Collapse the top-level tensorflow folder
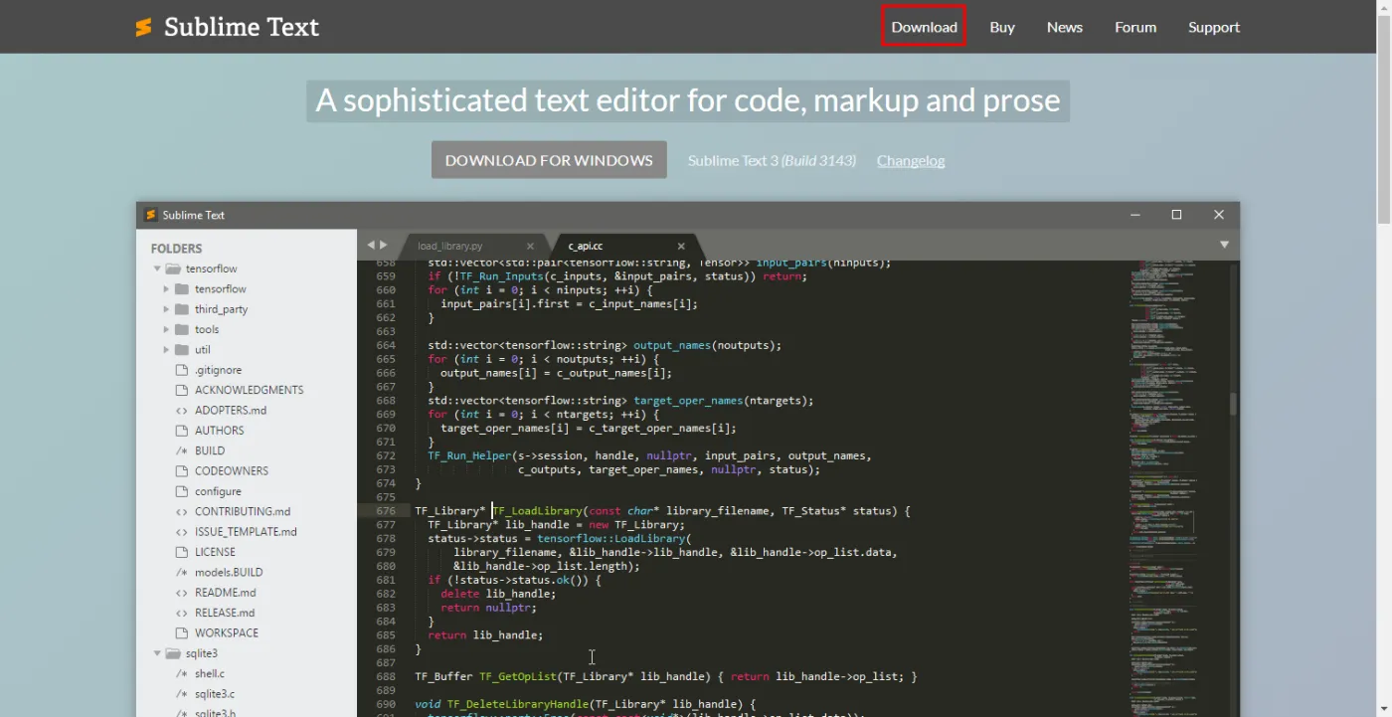The image size is (1392, 717). (157, 269)
